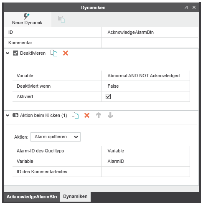Move Aktion beim Klicken up
The height and width of the screenshot is (205, 203).
[99, 115]
